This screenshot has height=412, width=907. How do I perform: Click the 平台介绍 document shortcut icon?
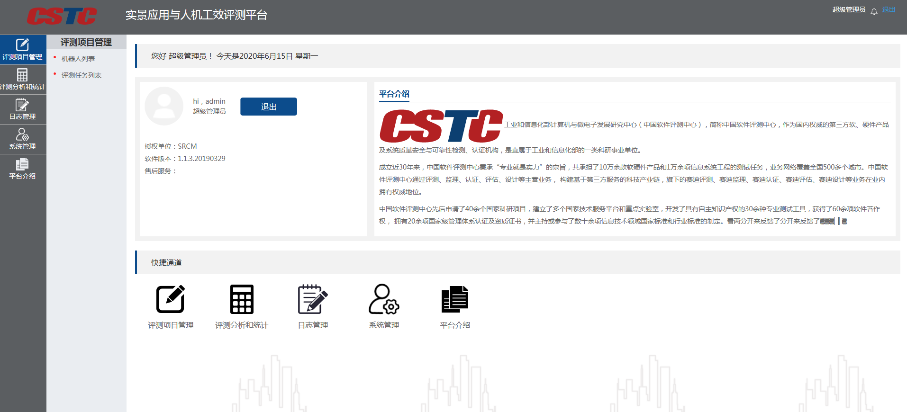(x=455, y=299)
